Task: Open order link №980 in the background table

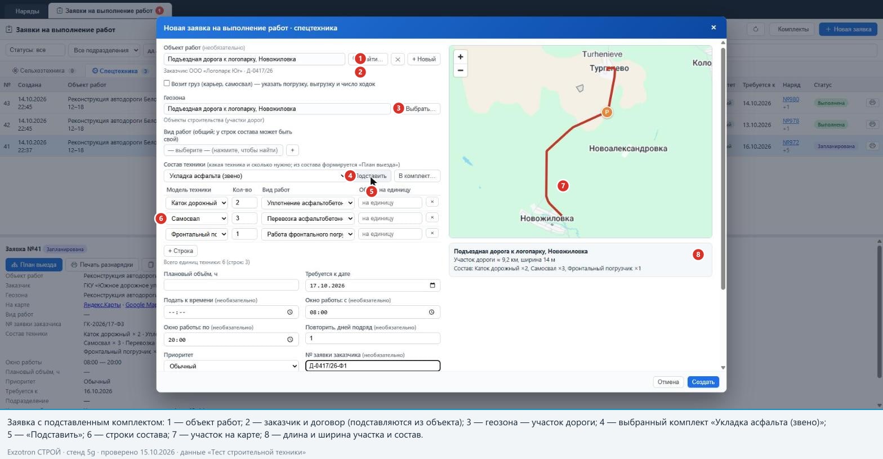Action: pos(791,99)
